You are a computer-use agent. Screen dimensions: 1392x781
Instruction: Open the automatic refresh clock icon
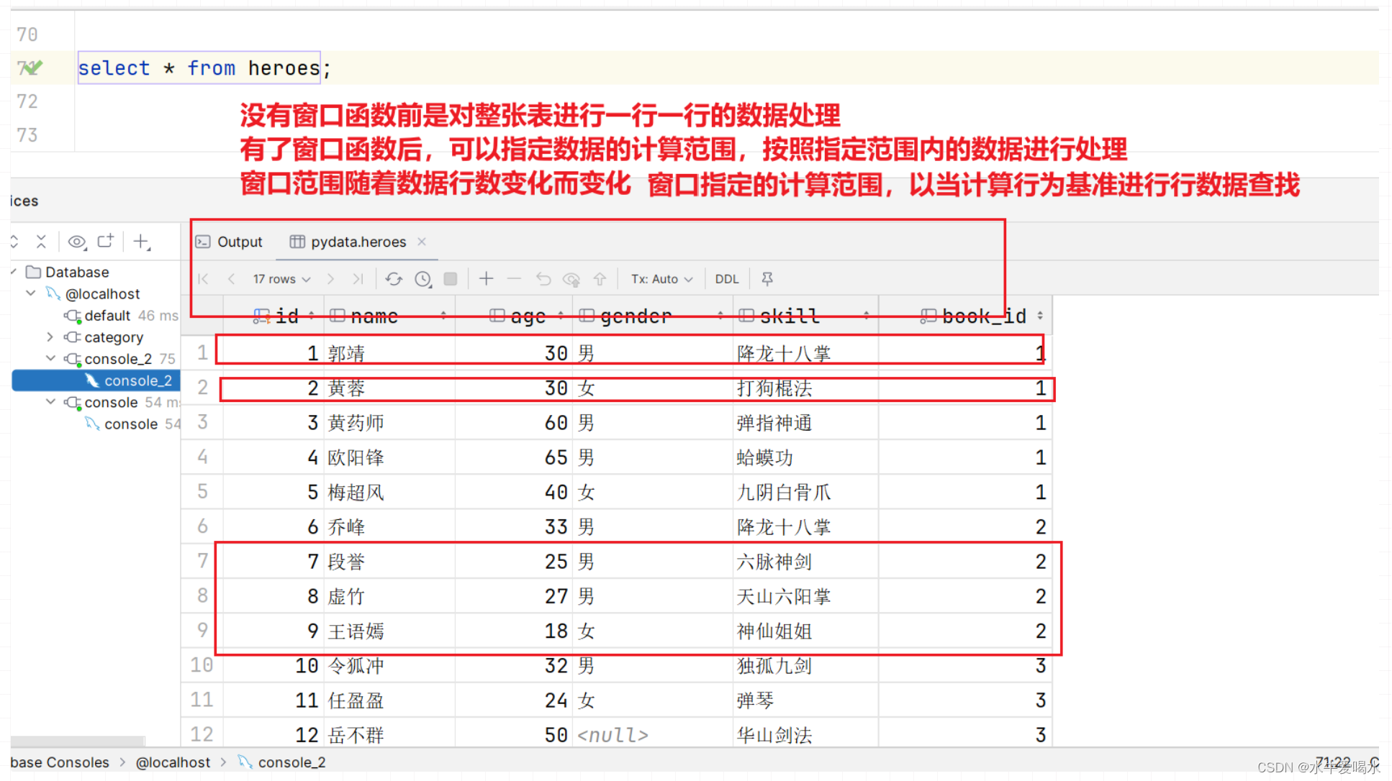tap(423, 279)
